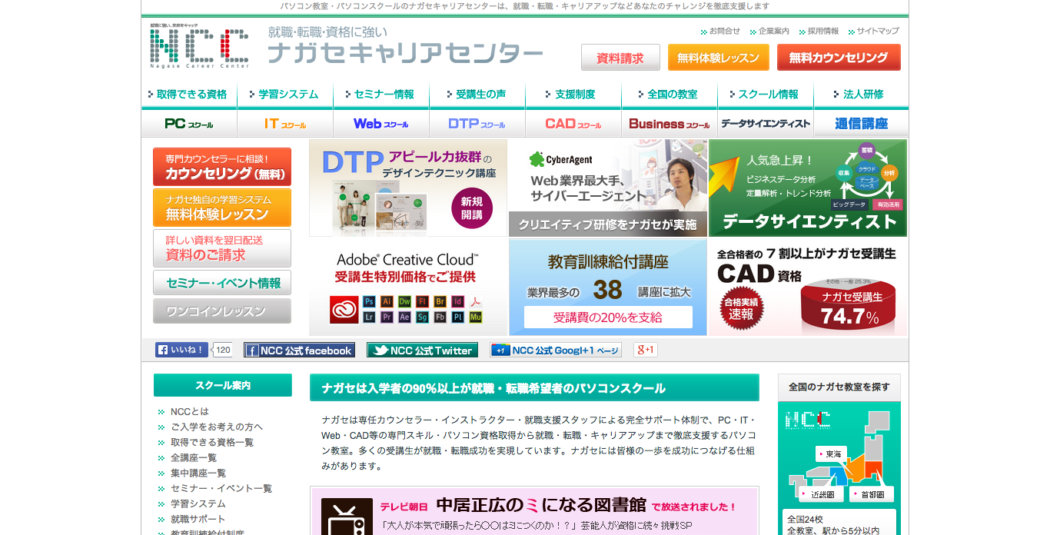1050x535 pixels.
Task: Open the サイトマップ link
Action: (x=877, y=32)
